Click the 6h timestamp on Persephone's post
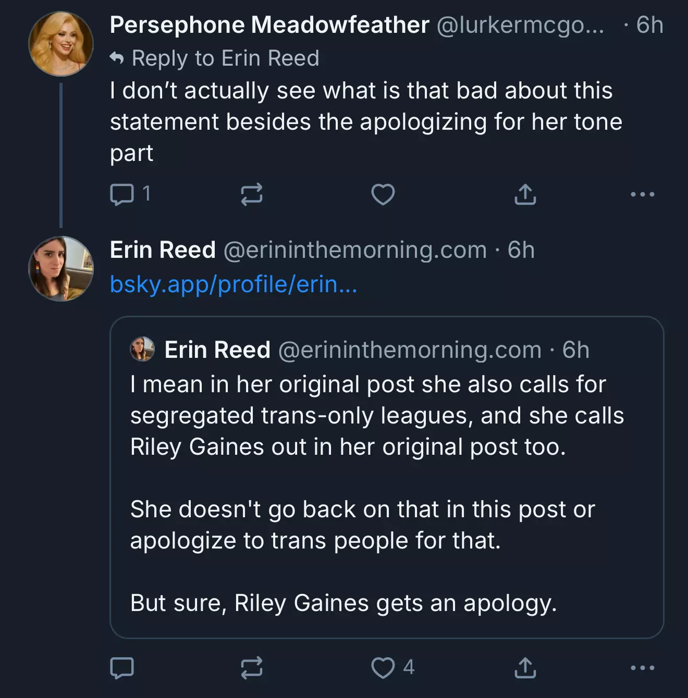Screen dimensions: 688x698 (x=649, y=25)
